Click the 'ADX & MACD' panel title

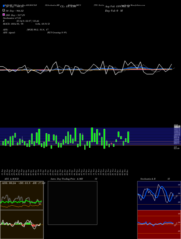(12, 179)
